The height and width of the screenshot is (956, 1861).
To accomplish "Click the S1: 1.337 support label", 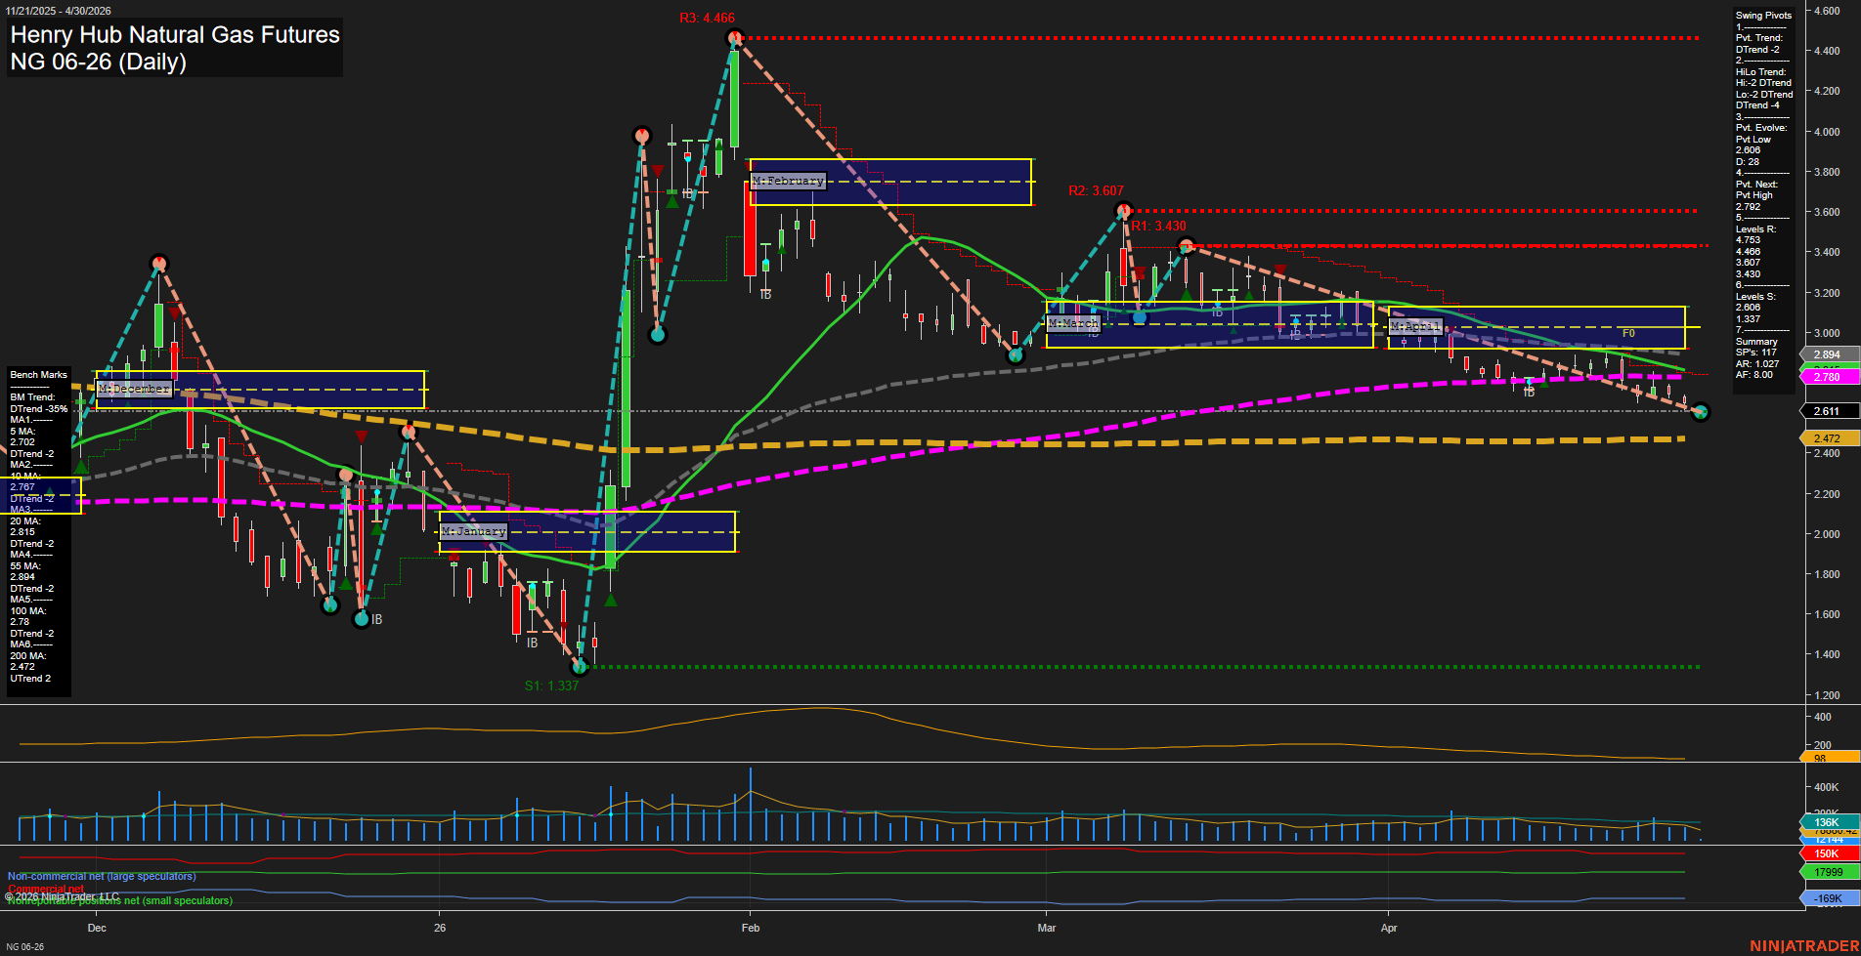I will [553, 685].
